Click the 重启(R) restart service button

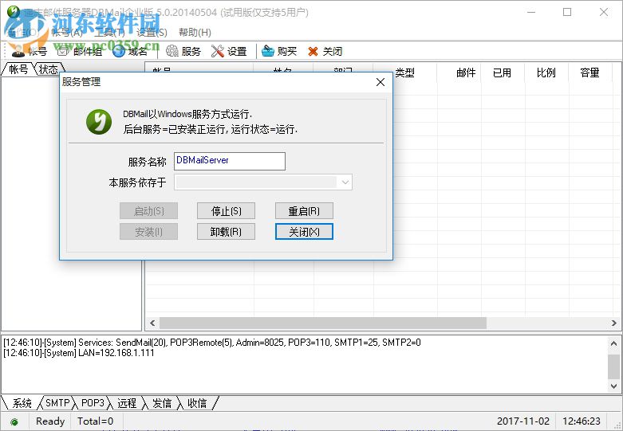coord(304,211)
